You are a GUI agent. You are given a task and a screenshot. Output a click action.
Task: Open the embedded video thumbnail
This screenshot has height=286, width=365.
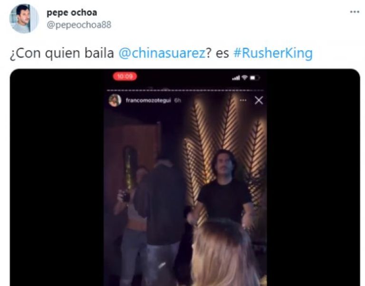pyautogui.click(x=185, y=177)
